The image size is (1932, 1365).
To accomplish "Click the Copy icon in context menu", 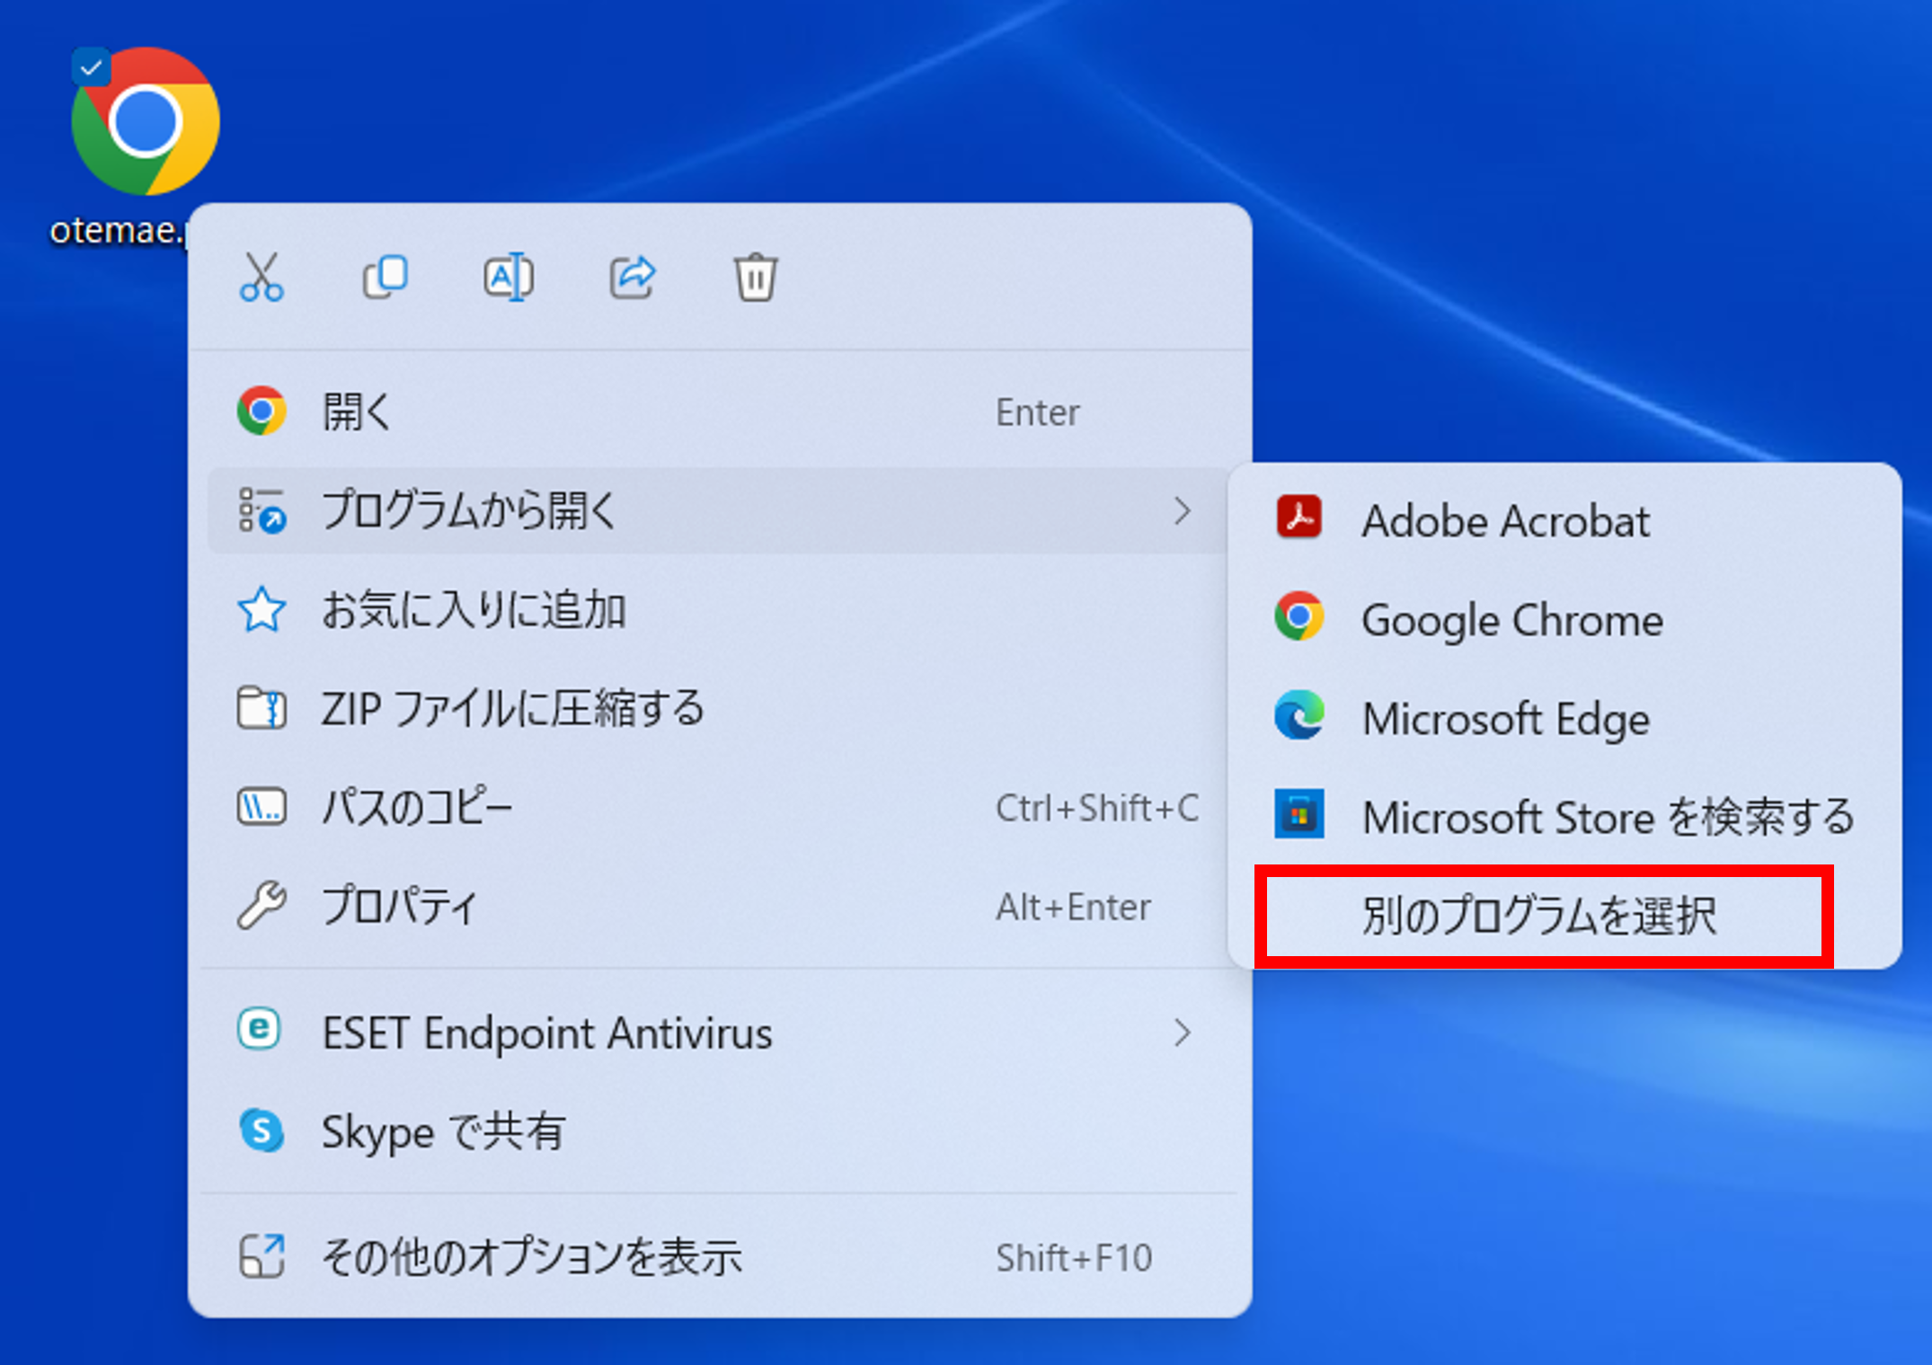I will pos(385,277).
